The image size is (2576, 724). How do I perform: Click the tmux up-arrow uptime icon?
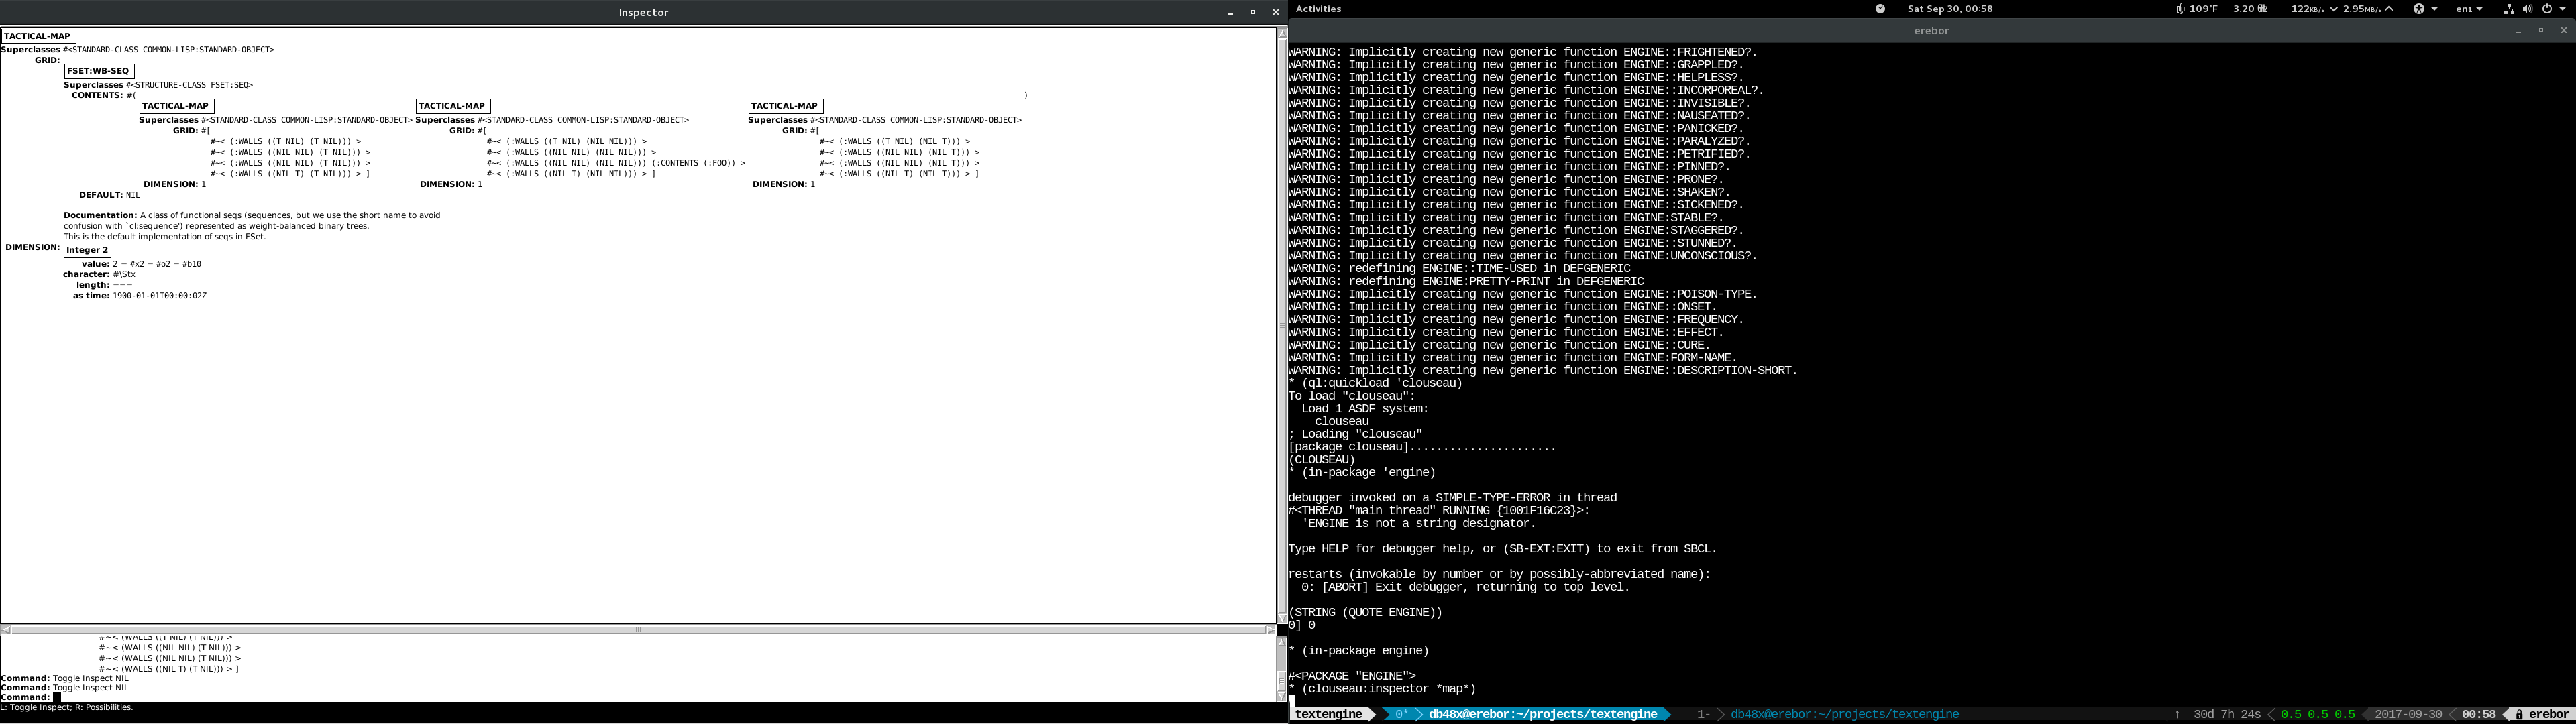(2177, 714)
